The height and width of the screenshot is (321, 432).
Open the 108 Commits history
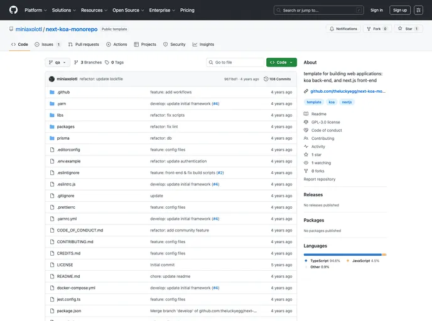click(277, 79)
